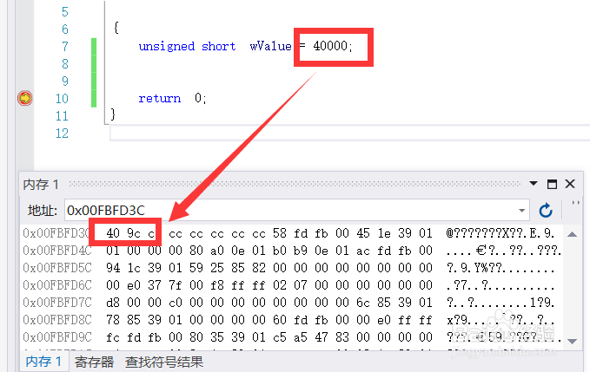Click the opening brace on line 6
The width and height of the screenshot is (590, 372).
point(116,28)
